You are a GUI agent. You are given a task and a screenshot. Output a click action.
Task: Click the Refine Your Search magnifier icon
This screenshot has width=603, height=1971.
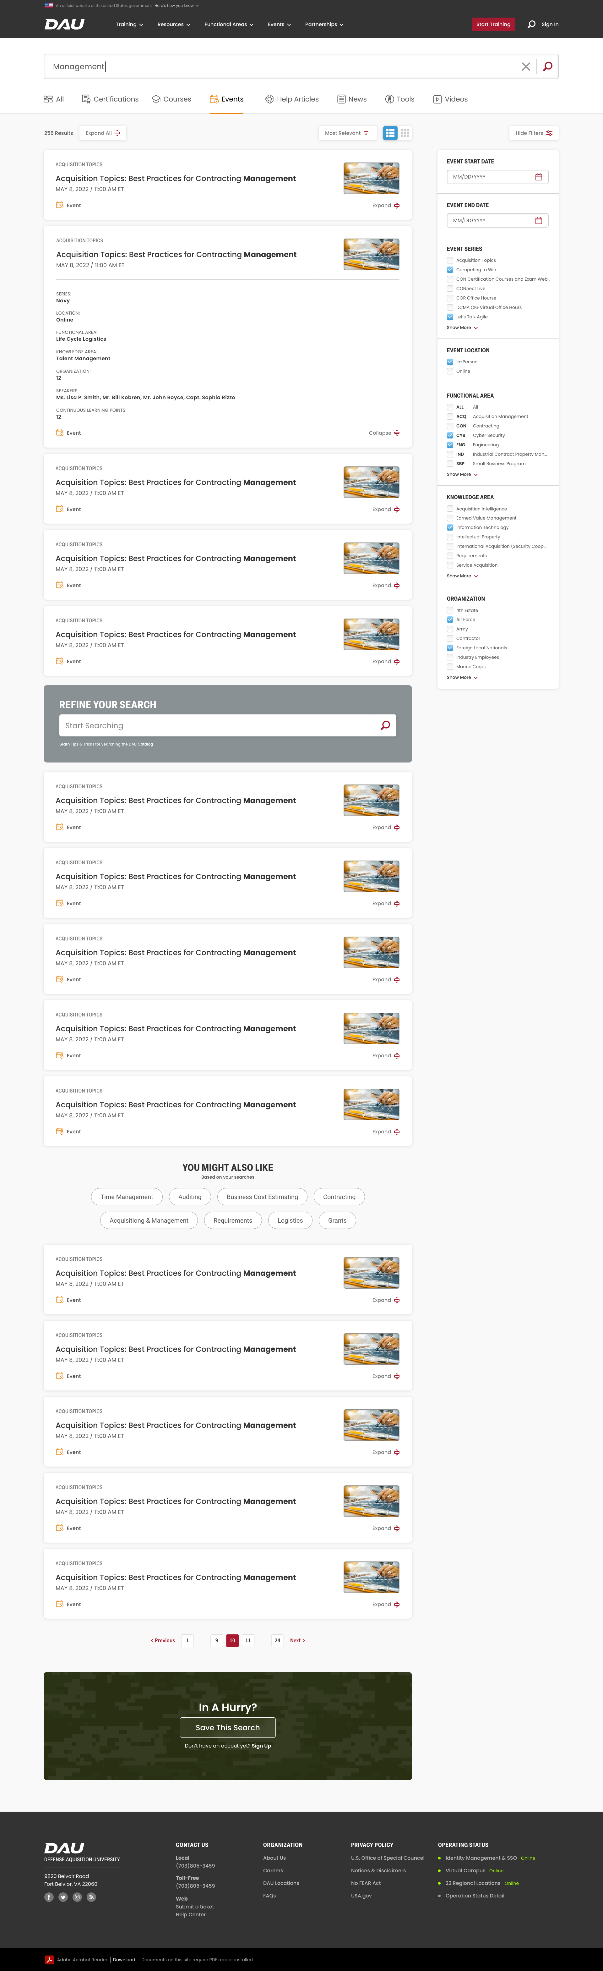[385, 725]
